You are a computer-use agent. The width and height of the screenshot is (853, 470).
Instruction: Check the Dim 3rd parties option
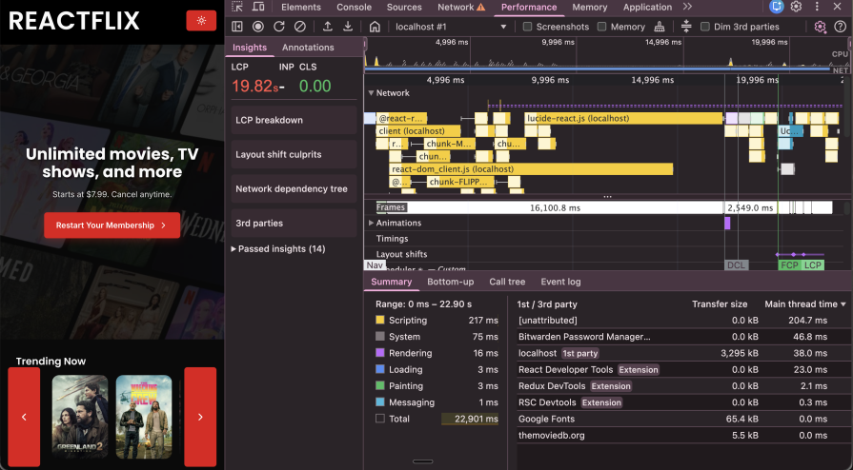[x=705, y=27]
